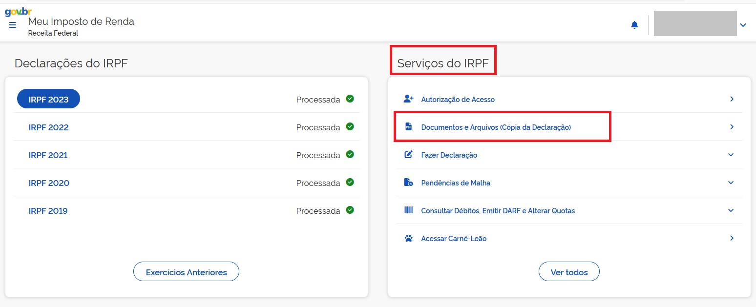Click Receita Federal subtitle
This screenshot has width=756, height=307.
[53, 33]
